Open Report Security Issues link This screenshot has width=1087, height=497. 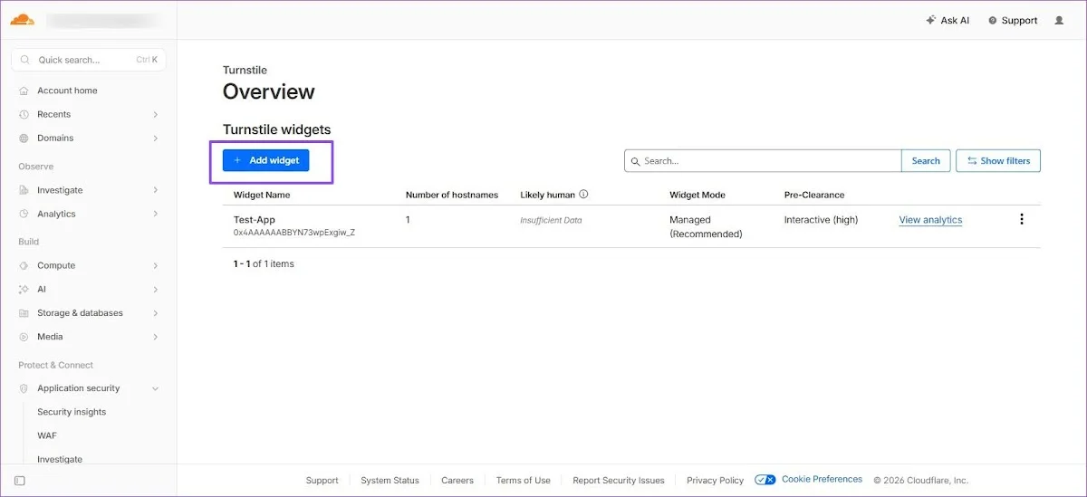coord(619,481)
